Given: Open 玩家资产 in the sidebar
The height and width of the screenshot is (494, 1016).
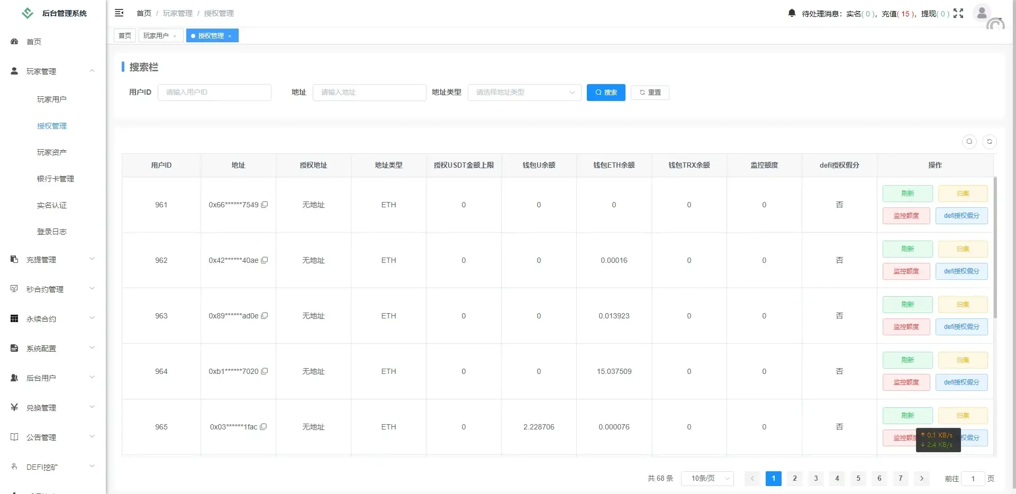Looking at the screenshot, I should coord(52,152).
